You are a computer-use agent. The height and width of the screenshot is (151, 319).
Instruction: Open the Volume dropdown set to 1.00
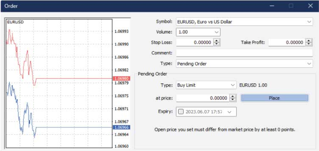tap(198, 32)
